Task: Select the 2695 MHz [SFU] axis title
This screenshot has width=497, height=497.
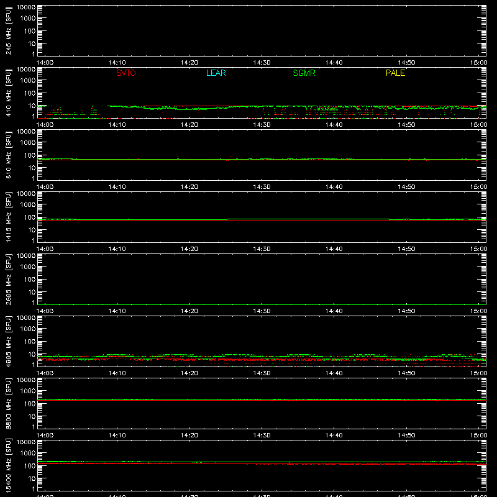Action: coord(9,279)
